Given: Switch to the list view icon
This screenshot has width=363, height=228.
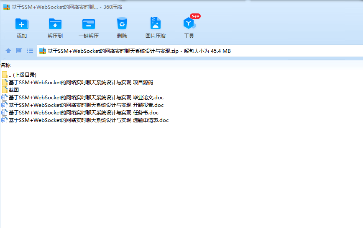Looking at the screenshot, I should [30, 51].
